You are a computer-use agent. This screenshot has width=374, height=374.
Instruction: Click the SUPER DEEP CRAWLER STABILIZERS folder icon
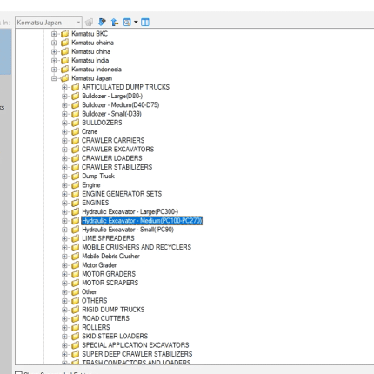point(76,354)
